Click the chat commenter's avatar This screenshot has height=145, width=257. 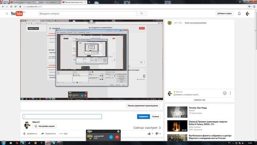(169, 23)
